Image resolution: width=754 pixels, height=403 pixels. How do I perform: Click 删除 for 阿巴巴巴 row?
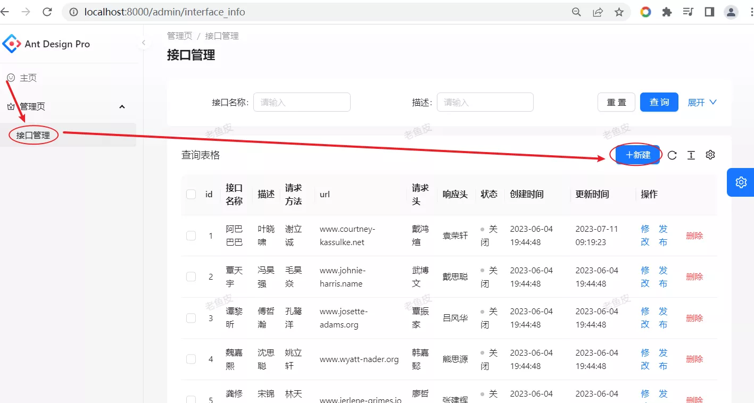click(x=694, y=236)
